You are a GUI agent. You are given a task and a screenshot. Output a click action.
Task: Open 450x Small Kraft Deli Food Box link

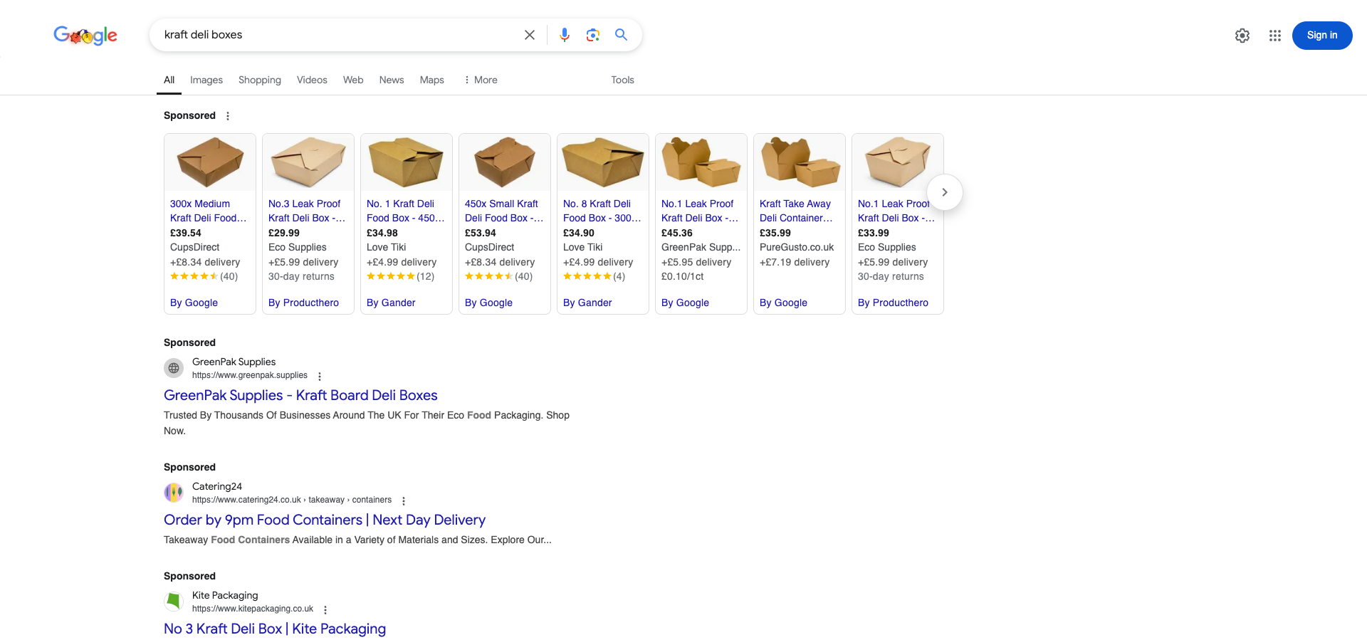pos(503,211)
